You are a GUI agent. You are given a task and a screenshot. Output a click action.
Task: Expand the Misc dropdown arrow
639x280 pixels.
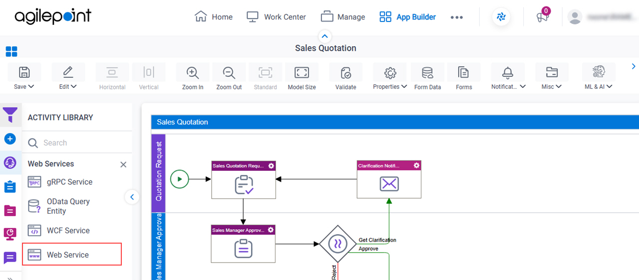(x=559, y=86)
